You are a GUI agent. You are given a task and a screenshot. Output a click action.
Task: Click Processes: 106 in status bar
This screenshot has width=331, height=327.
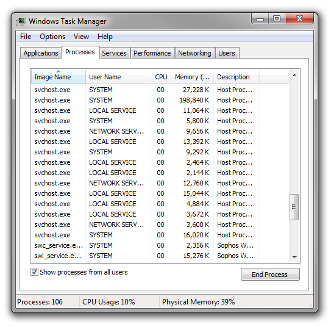pyautogui.click(x=40, y=301)
